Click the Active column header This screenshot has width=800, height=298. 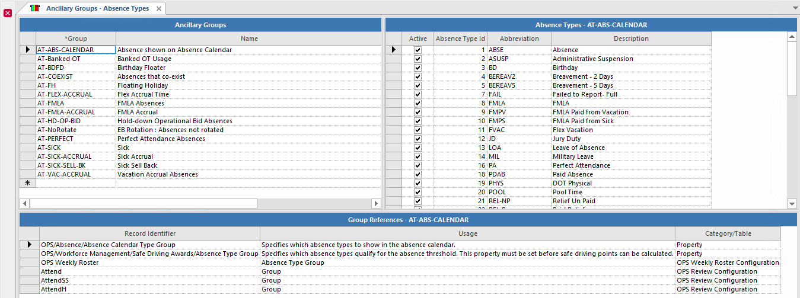tap(418, 39)
